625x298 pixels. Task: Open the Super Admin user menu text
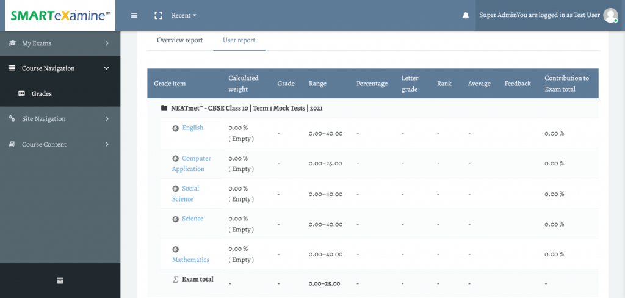click(x=540, y=15)
